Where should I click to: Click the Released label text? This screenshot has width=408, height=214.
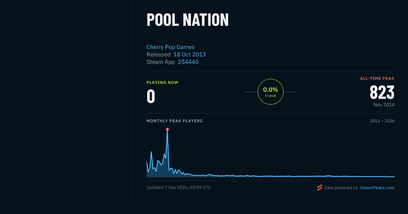pyautogui.click(x=158, y=54)
